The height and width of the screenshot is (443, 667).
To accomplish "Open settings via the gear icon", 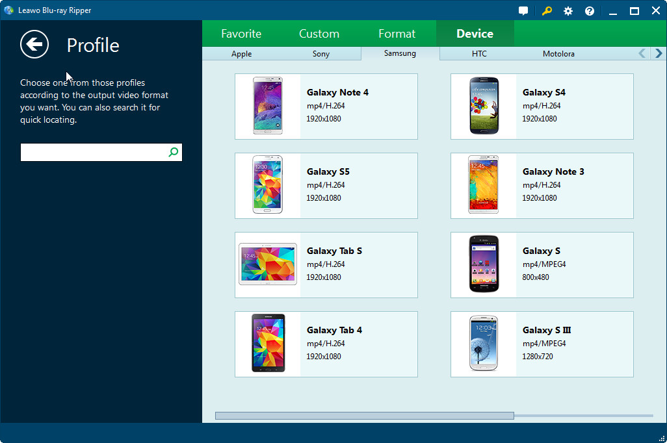I will 568,11.
